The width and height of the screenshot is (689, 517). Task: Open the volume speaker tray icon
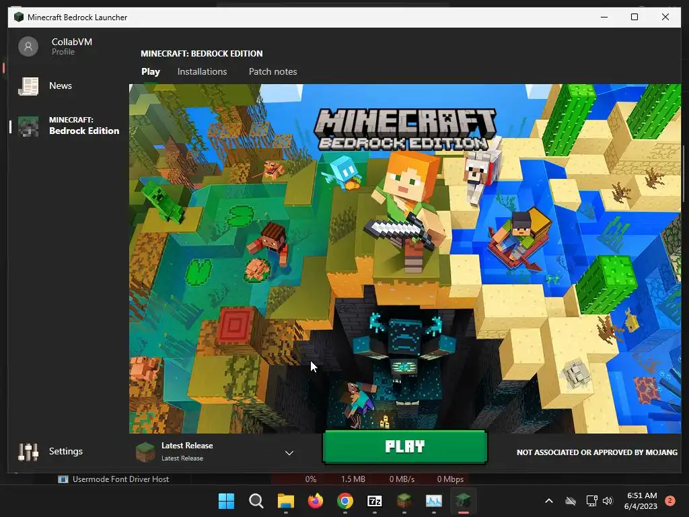tap(608, 501)
